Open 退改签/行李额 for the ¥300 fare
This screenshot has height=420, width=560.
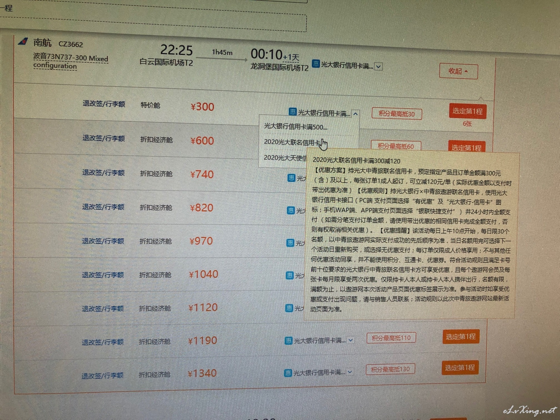(x=104, y=104)
